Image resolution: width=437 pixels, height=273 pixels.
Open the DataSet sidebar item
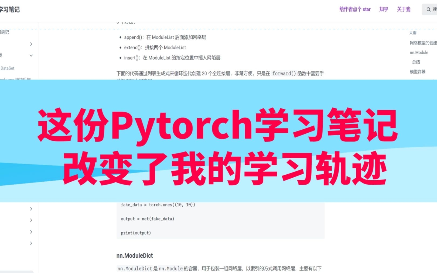click(x=7, y=68)
